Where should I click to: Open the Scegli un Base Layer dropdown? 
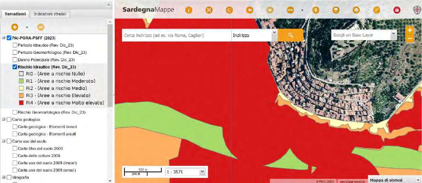click(x=364, y=35)
